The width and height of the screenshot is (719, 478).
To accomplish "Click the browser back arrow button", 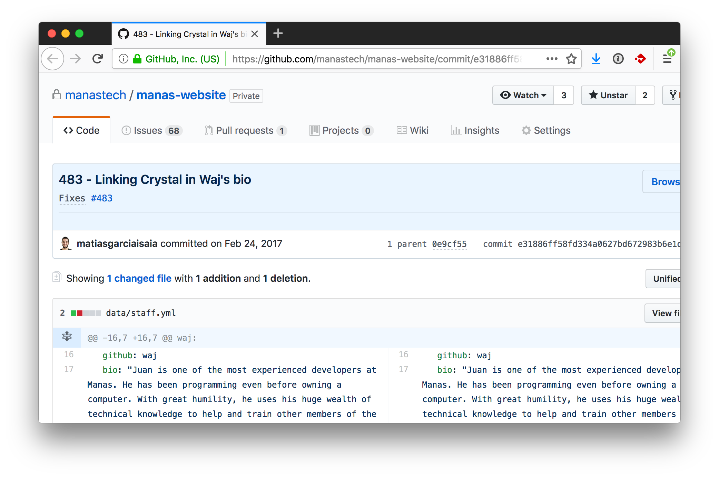I will coord(52,59).
